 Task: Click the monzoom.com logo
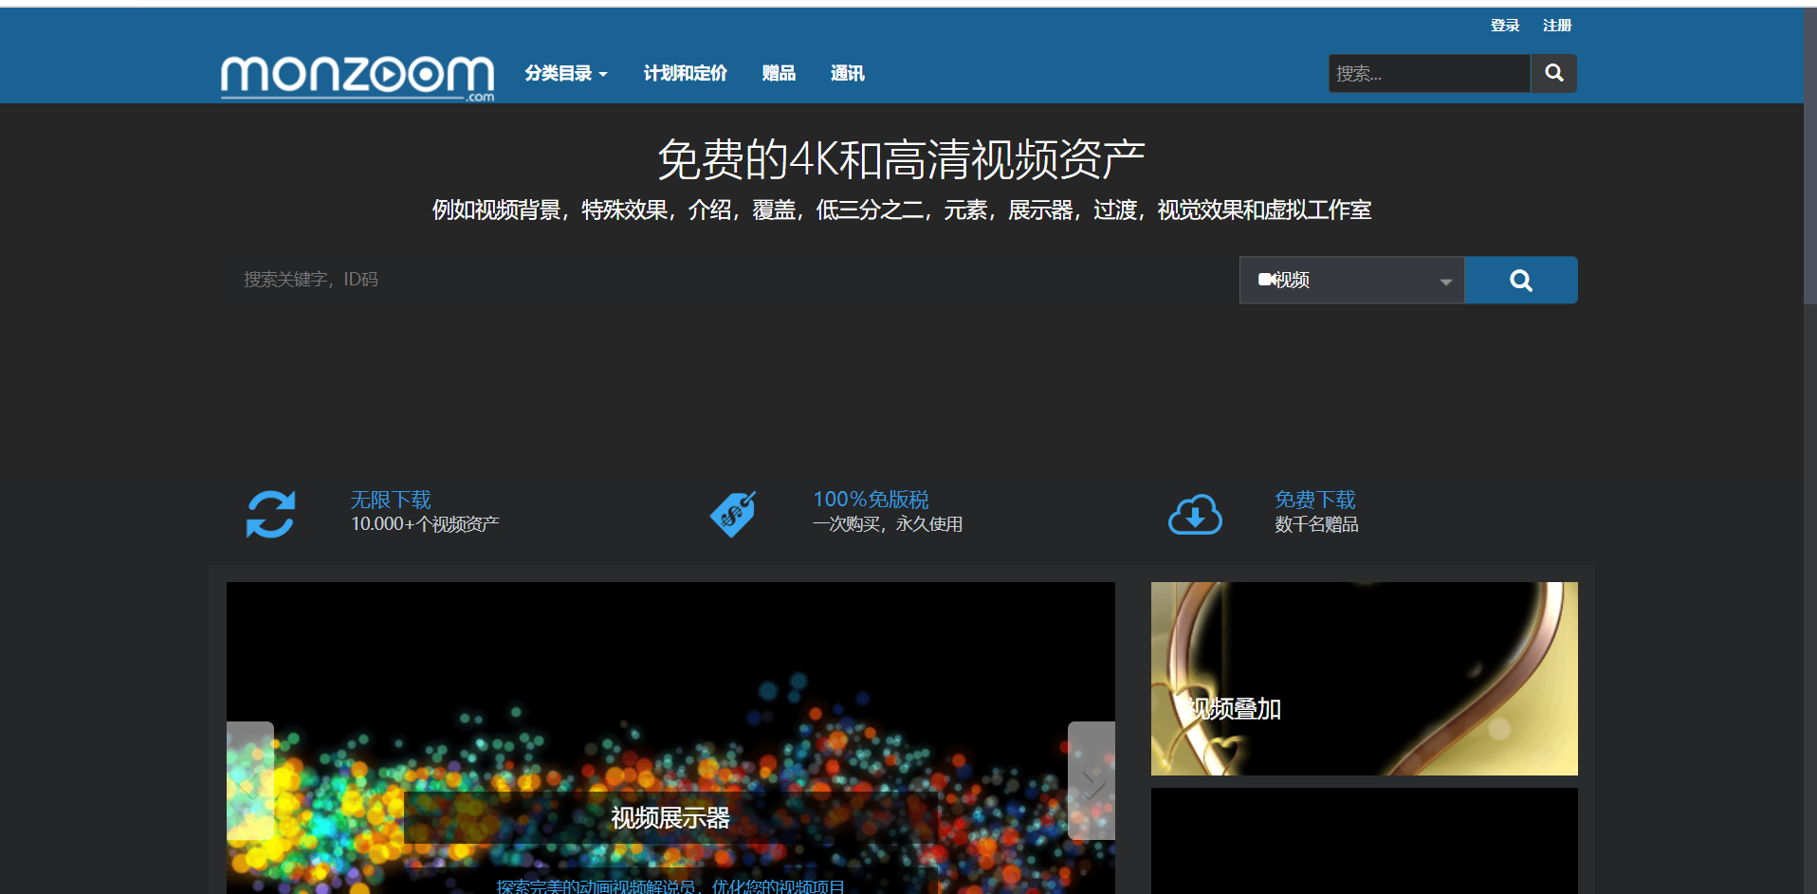pyautogui.click(x=357, y=76)
